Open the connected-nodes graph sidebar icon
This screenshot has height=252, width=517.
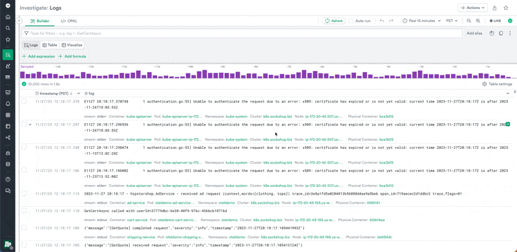8,137
